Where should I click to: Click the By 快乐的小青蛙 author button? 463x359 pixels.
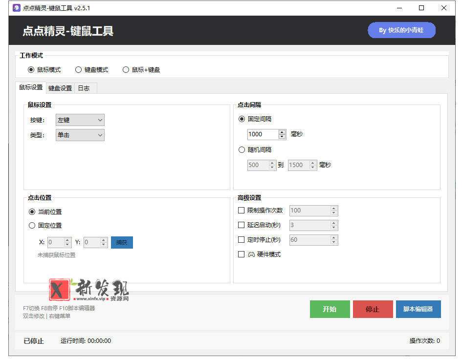(x=401, y=30)
